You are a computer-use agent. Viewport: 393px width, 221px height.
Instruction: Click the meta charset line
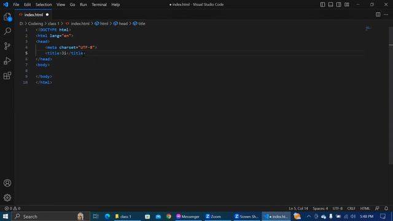click(x=71, y=47)
